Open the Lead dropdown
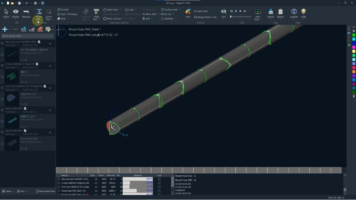 (x=131, y=10)
